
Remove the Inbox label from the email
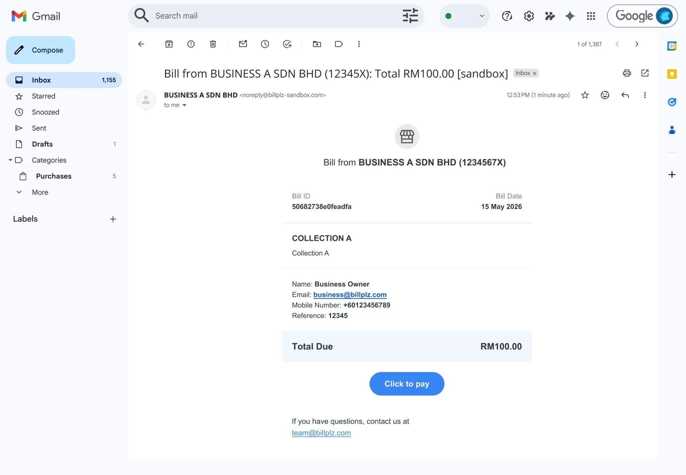pyautogui.click(x=534, y=73)
